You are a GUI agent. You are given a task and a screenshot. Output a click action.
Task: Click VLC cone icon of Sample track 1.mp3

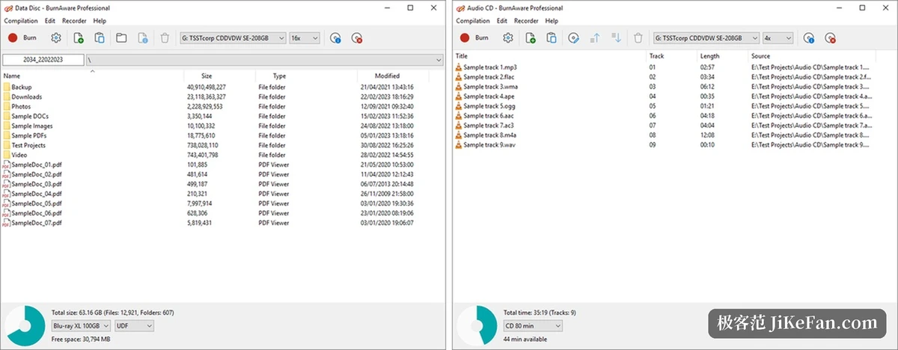coord(459,67)
